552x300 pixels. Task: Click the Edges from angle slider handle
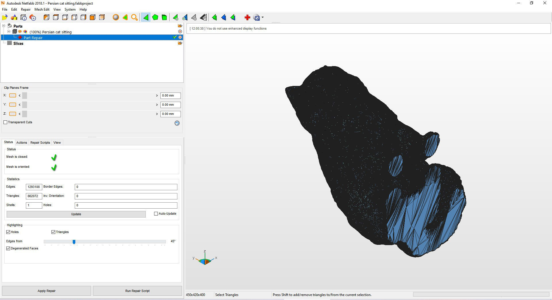[74, 242]
